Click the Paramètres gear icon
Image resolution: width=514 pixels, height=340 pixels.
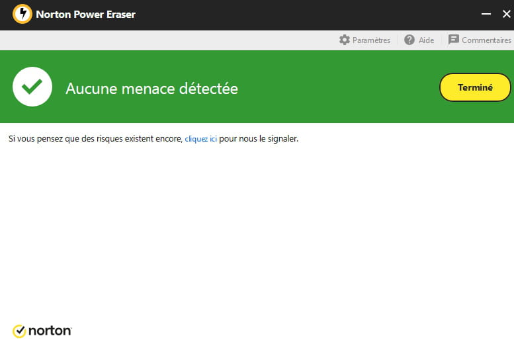pyautogui.click(x=344, y=40)
